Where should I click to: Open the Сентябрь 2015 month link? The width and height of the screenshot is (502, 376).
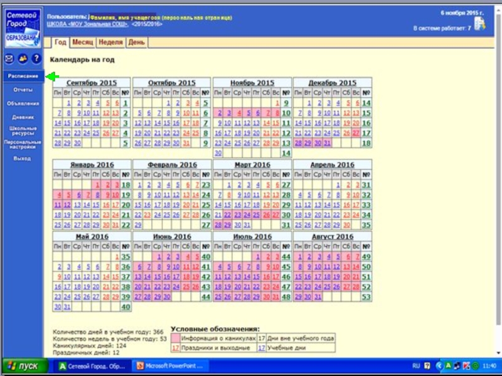pos(92,83)
